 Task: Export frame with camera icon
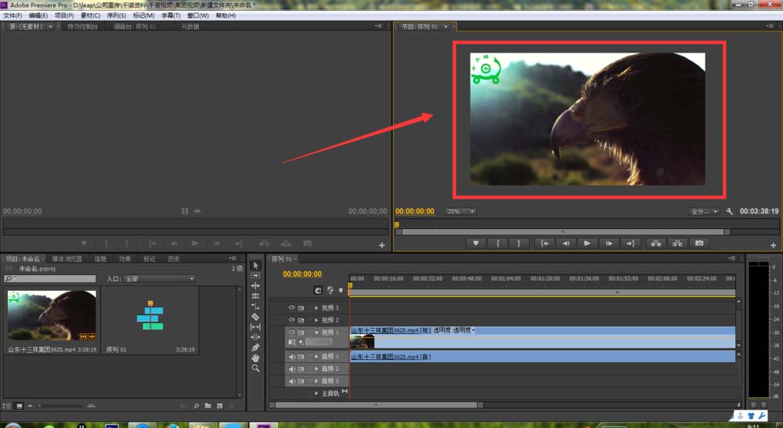point(699,244)
